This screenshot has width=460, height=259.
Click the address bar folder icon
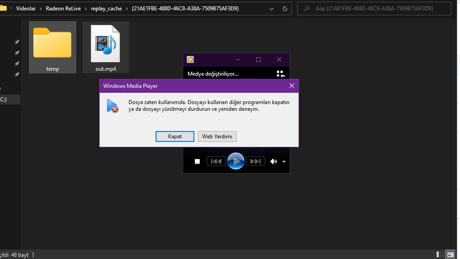click(x=3, y=8)
